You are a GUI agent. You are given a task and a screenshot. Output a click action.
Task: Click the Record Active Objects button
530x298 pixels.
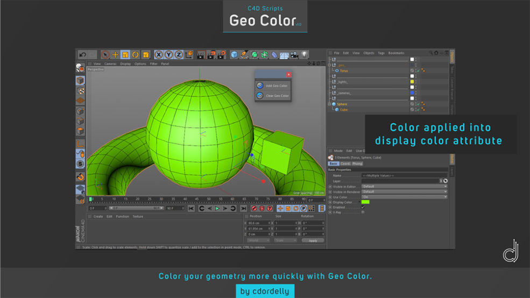click(254, 209)
